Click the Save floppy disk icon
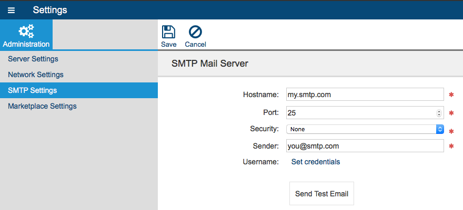Image resolution: width=463 pixels, height=210 pixels. (168, 32)
